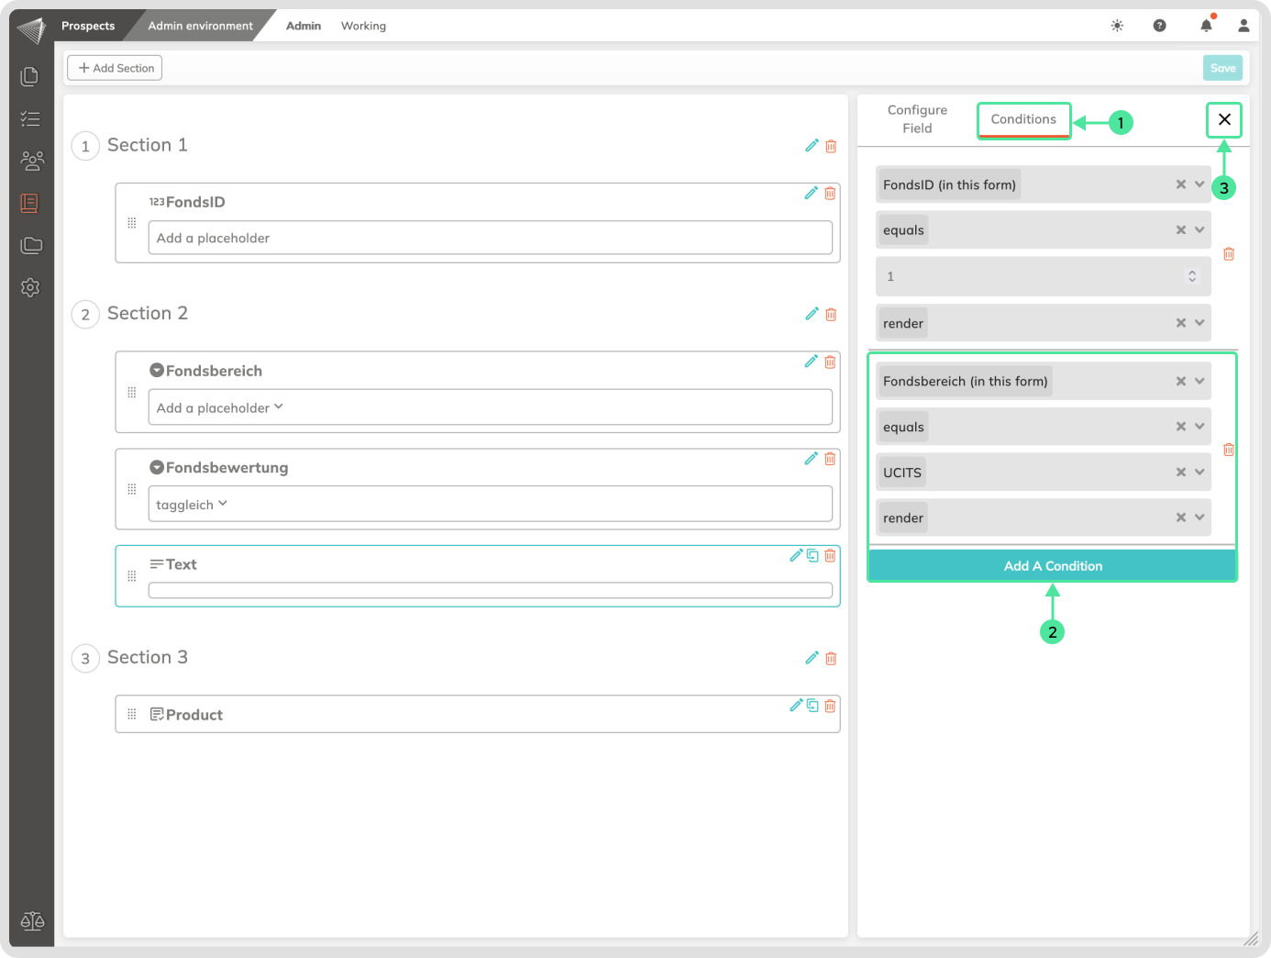1271x958 pixels.
Task: Switch to the Configure Field tab
Action: pos(917,119)
